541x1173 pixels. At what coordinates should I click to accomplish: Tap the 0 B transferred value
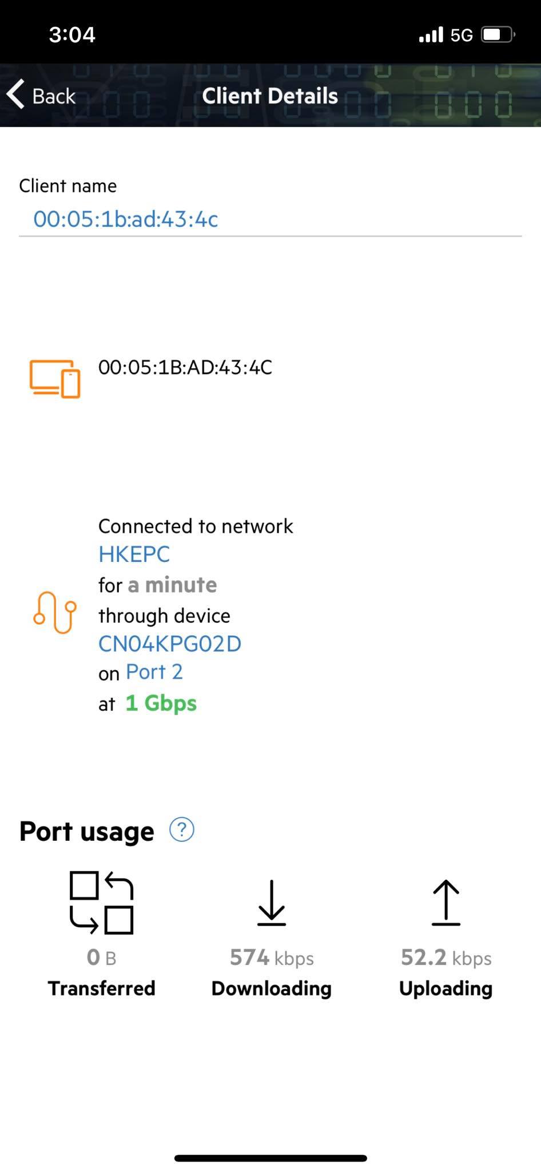coord(102,958)
